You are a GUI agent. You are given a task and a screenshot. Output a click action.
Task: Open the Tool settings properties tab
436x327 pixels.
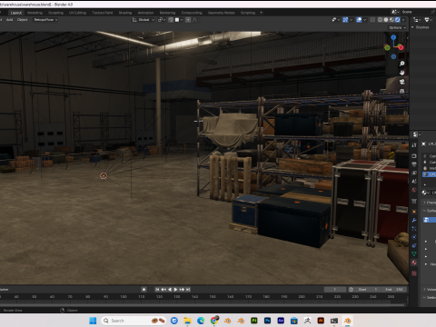click(414, 145)
